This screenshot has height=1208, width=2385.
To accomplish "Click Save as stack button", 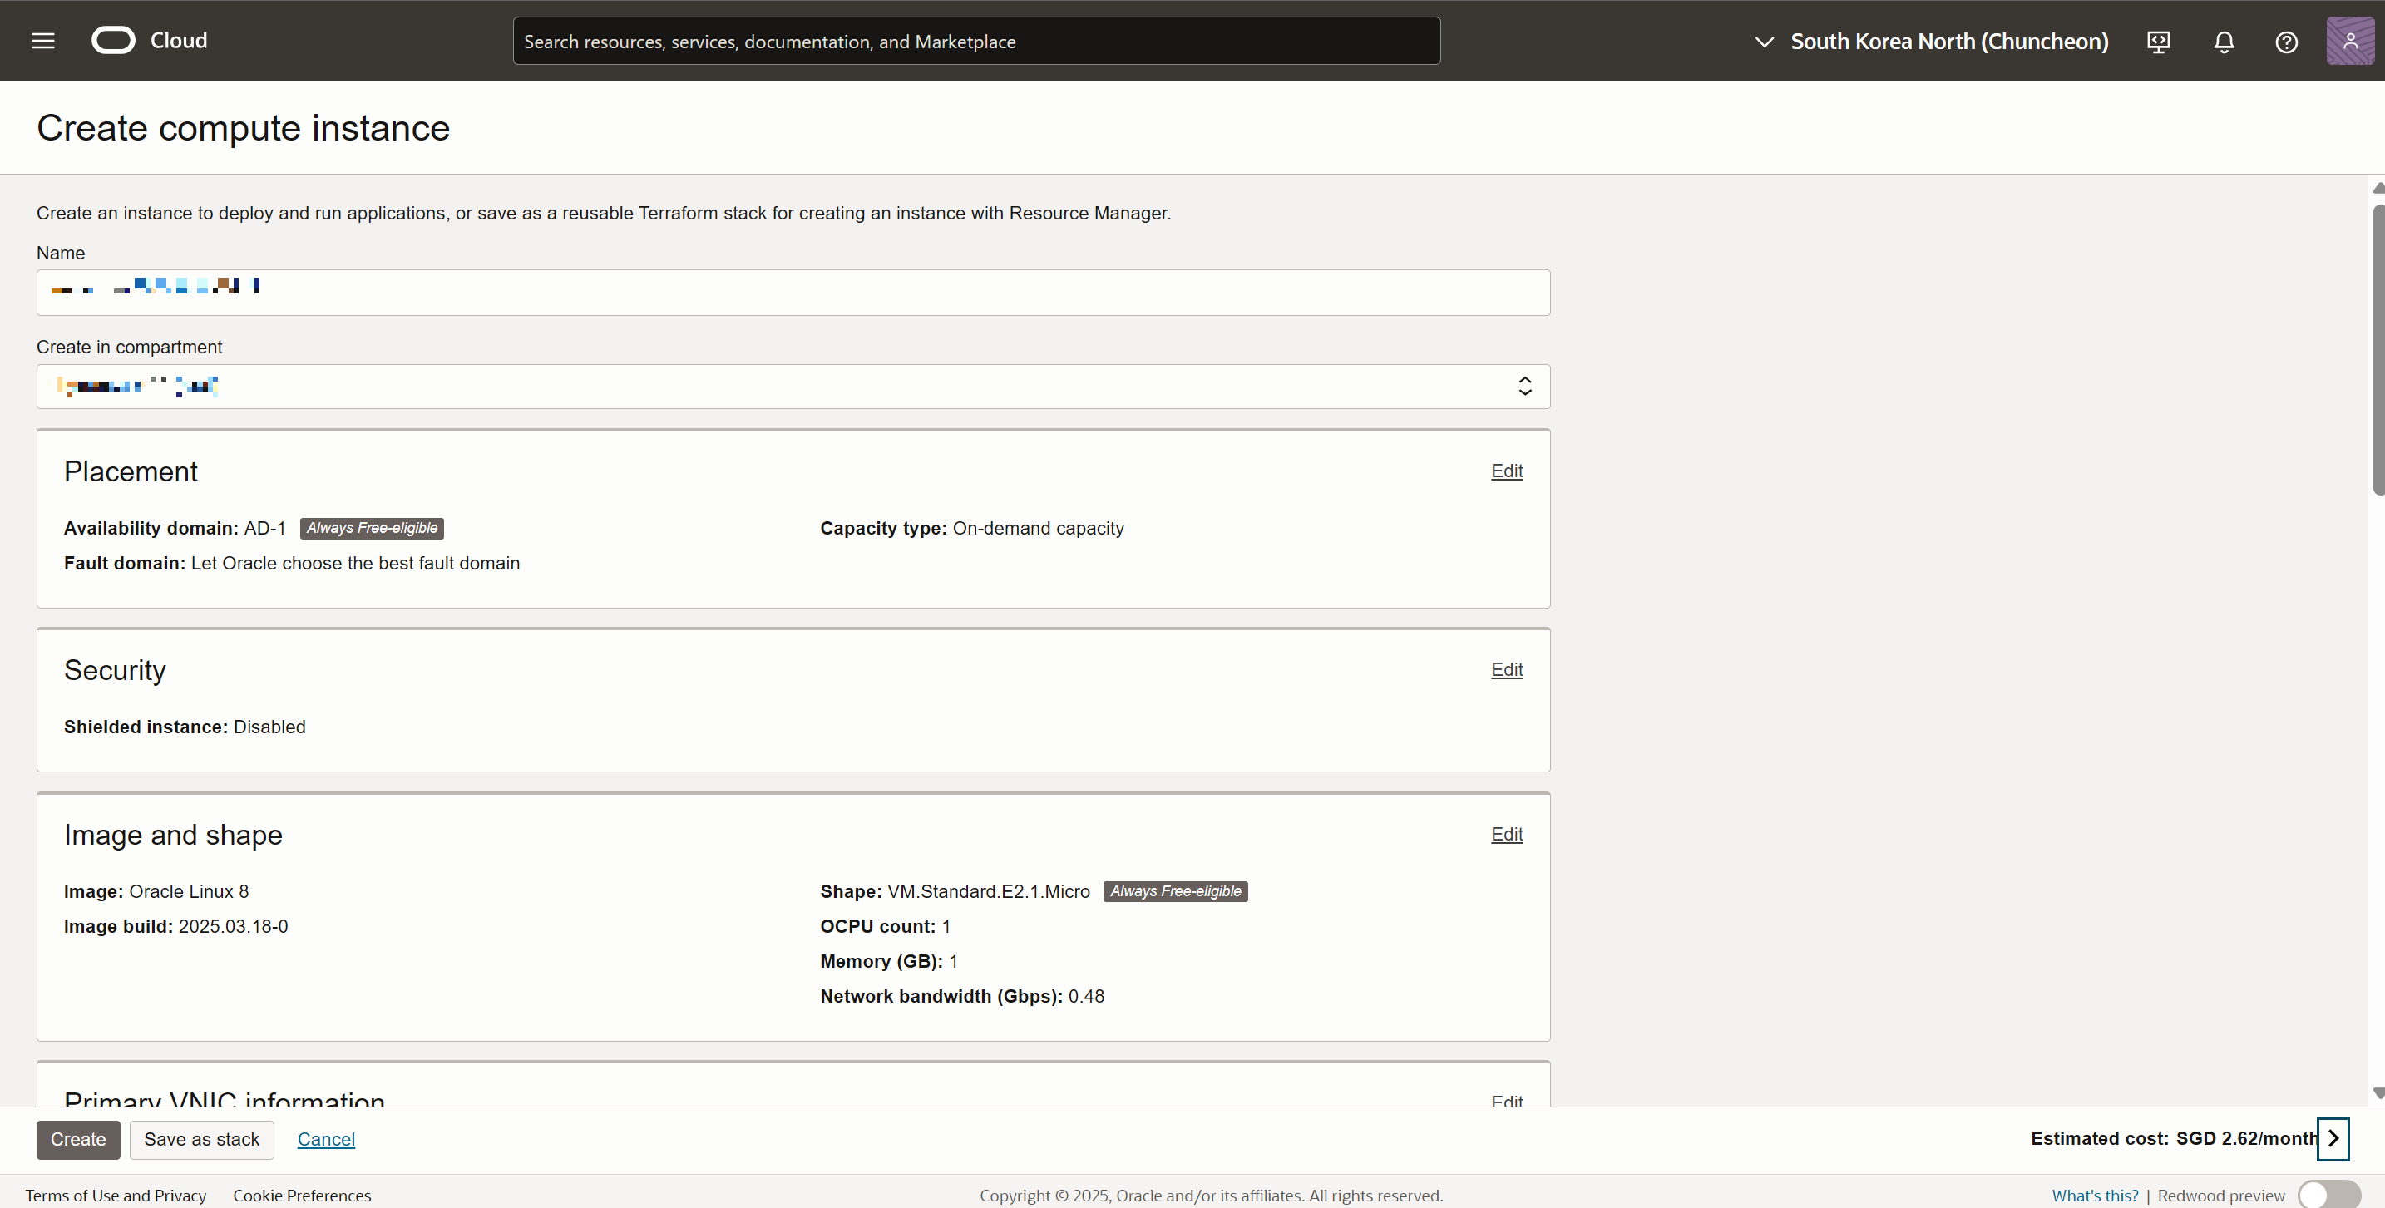I will coord(202,1140).
